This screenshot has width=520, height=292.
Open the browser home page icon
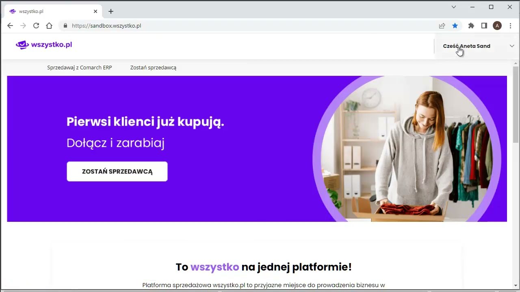(x=49, y=26)
